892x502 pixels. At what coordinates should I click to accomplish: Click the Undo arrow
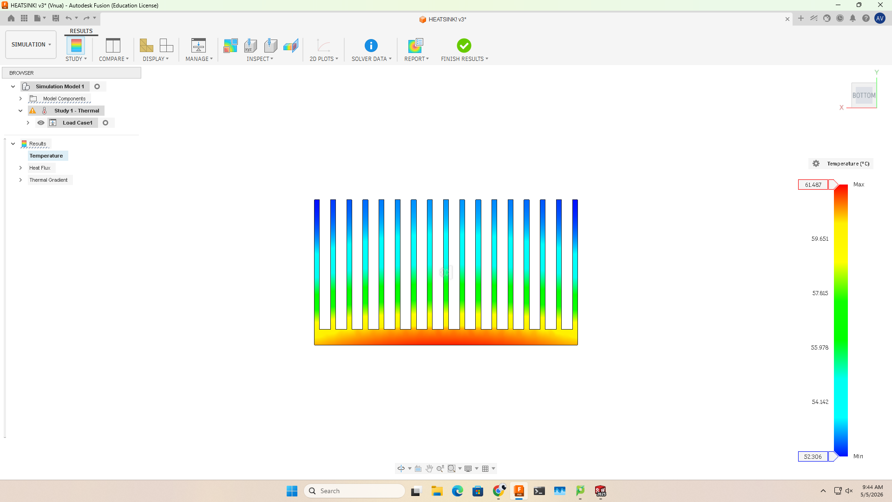(x=69, y=18)
